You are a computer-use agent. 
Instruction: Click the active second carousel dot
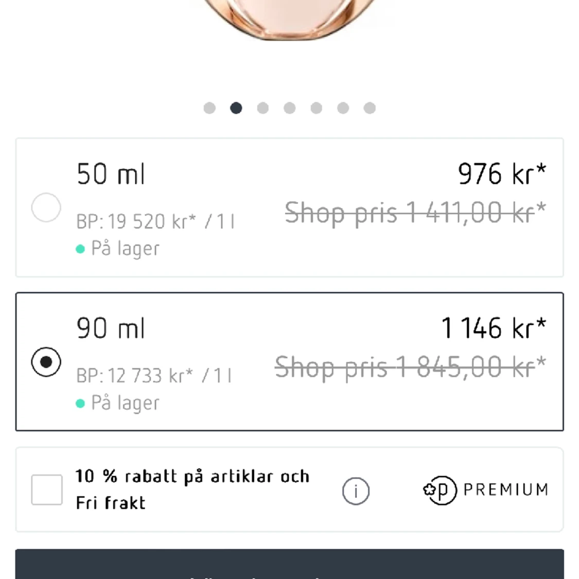[x=236, y=108]
